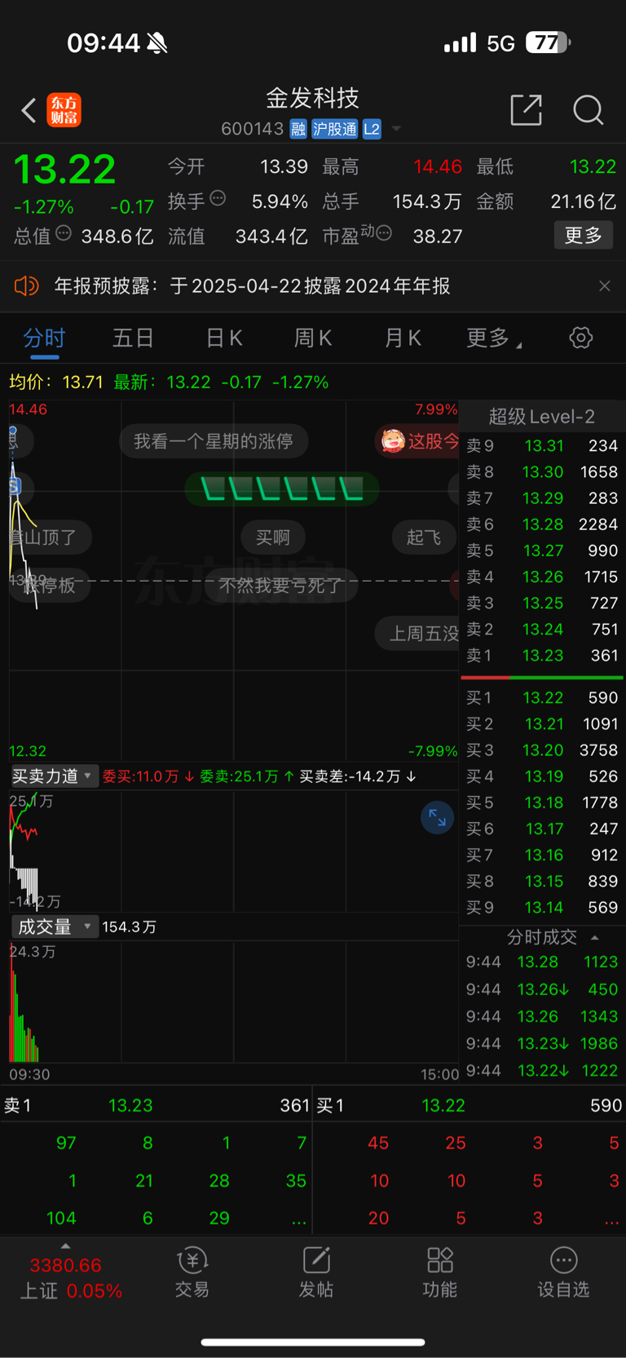Switch to the 日K tab

tap(223, 338)
